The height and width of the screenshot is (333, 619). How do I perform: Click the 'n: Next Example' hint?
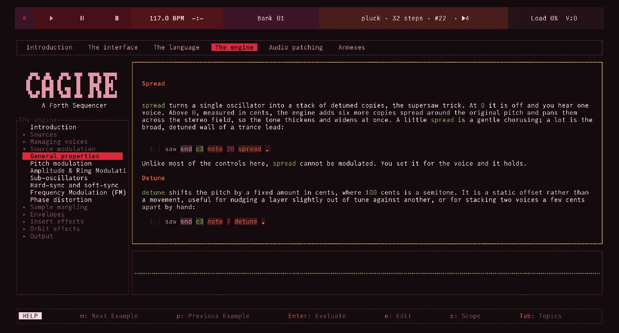[109, 316]
